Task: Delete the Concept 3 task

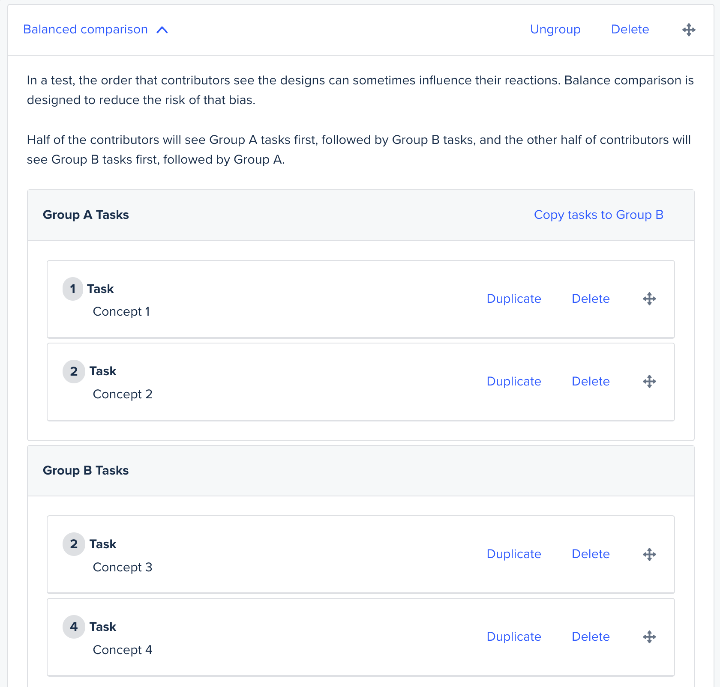Action: point(591,554)
